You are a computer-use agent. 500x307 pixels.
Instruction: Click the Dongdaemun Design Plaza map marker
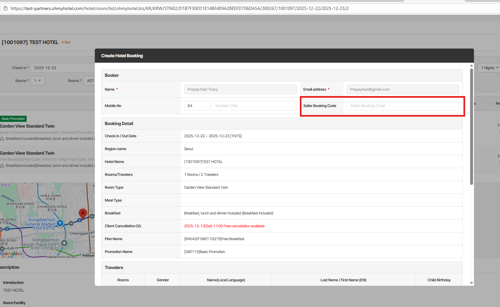coord(64,243)
